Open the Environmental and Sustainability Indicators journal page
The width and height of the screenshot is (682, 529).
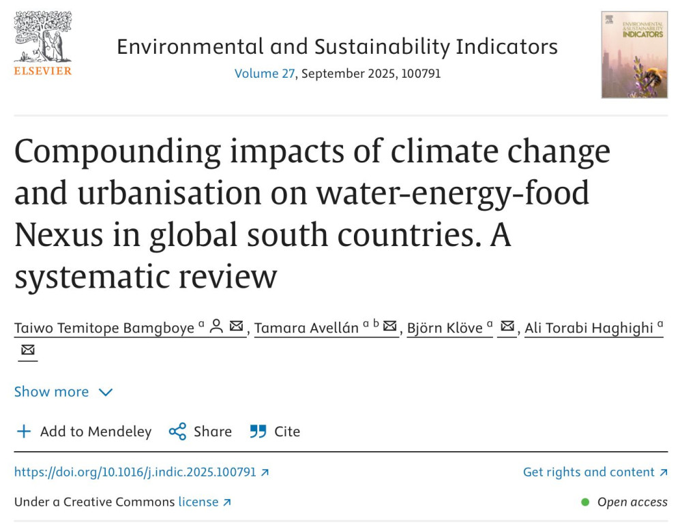[337, 46]
